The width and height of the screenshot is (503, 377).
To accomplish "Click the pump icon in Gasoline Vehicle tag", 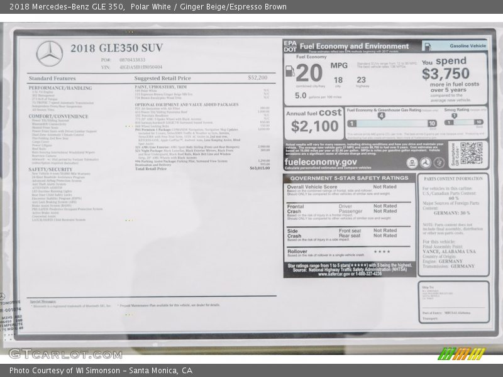I will click(428, 46).
